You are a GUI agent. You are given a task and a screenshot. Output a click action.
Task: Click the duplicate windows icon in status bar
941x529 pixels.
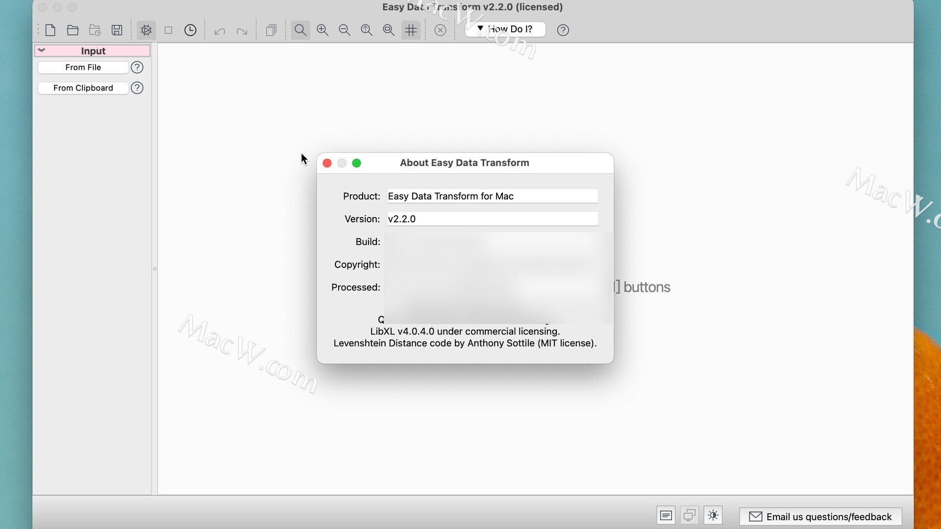click(690, 515)
